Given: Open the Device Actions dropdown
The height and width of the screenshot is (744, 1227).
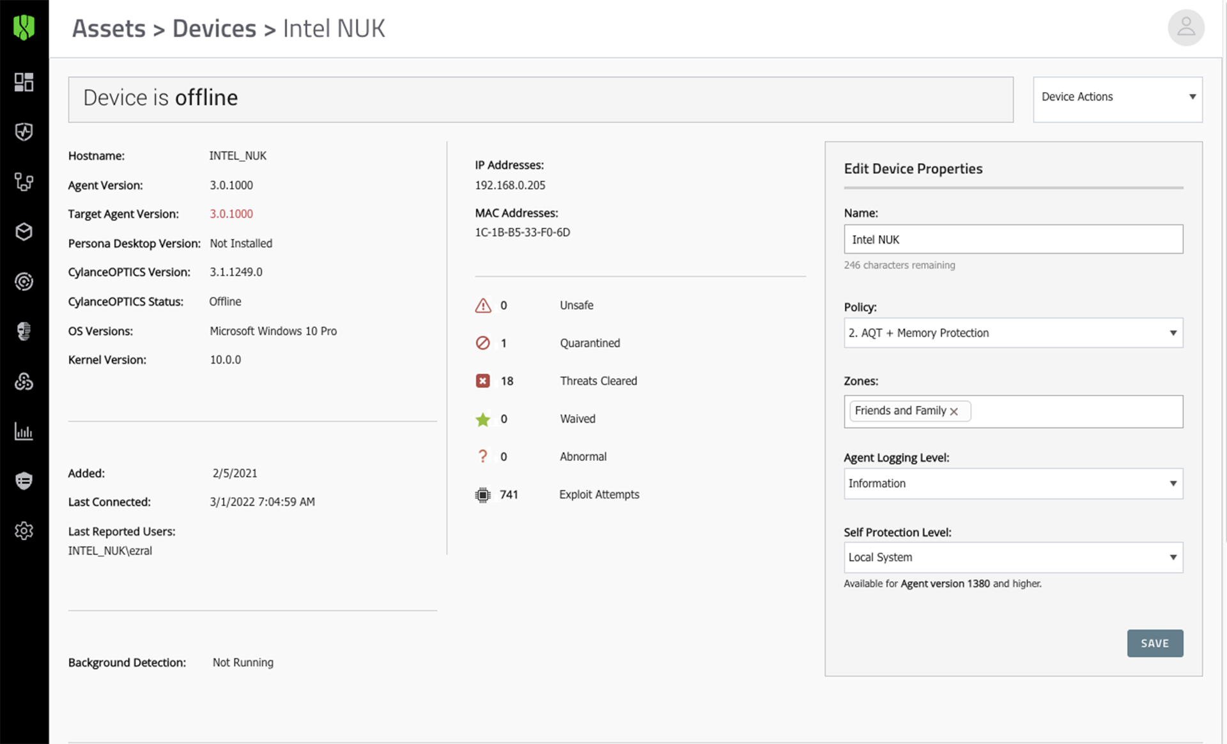Looking at the screenshot, I should (1117, 97).
